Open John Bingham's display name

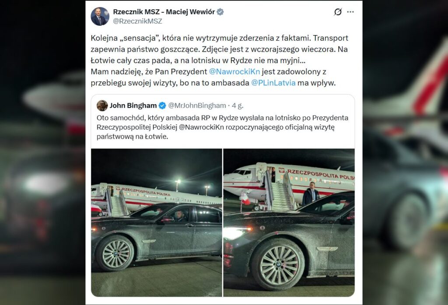(133, 105)
